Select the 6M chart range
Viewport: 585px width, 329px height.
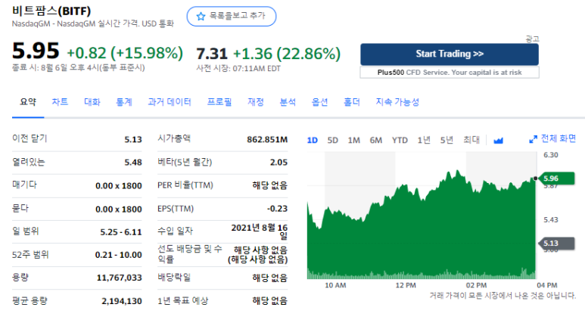coord(375,140)
